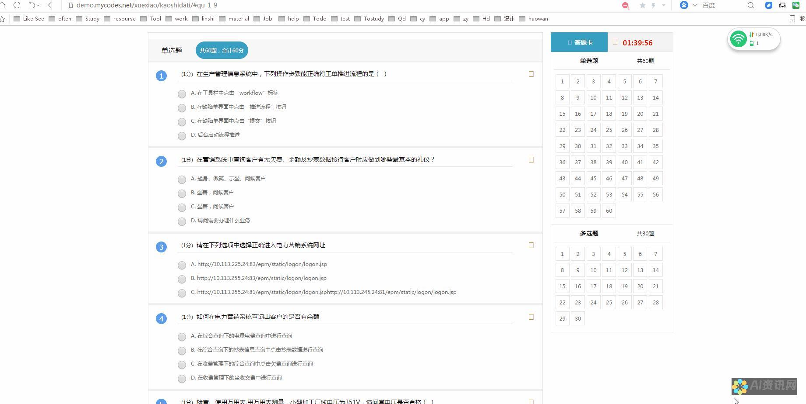Viewport: 806px width, 404px height.
Task: Click the green WeChat extension icon
Action: click(796, 5)
